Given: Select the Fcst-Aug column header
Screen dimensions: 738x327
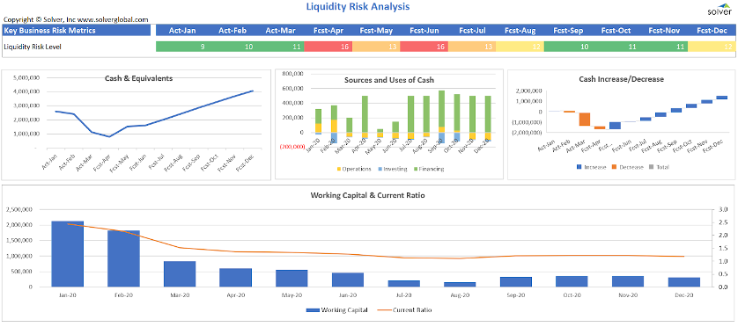Looking at the screenshot, I should pos(520,31).
